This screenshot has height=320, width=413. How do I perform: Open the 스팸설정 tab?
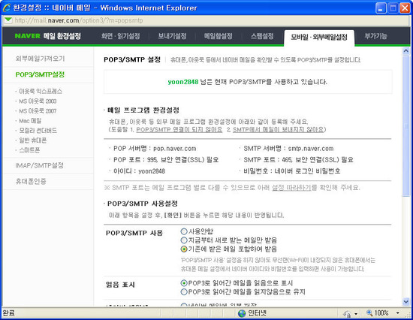pyautogui.click(x=262, y=36)
